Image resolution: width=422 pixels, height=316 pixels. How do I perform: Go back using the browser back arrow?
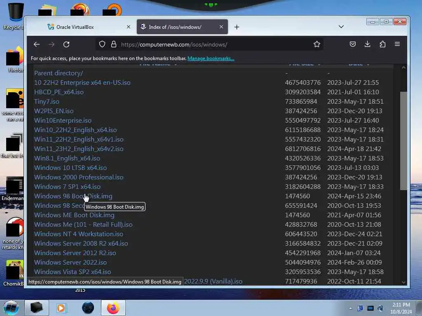(x=37, y=44)
